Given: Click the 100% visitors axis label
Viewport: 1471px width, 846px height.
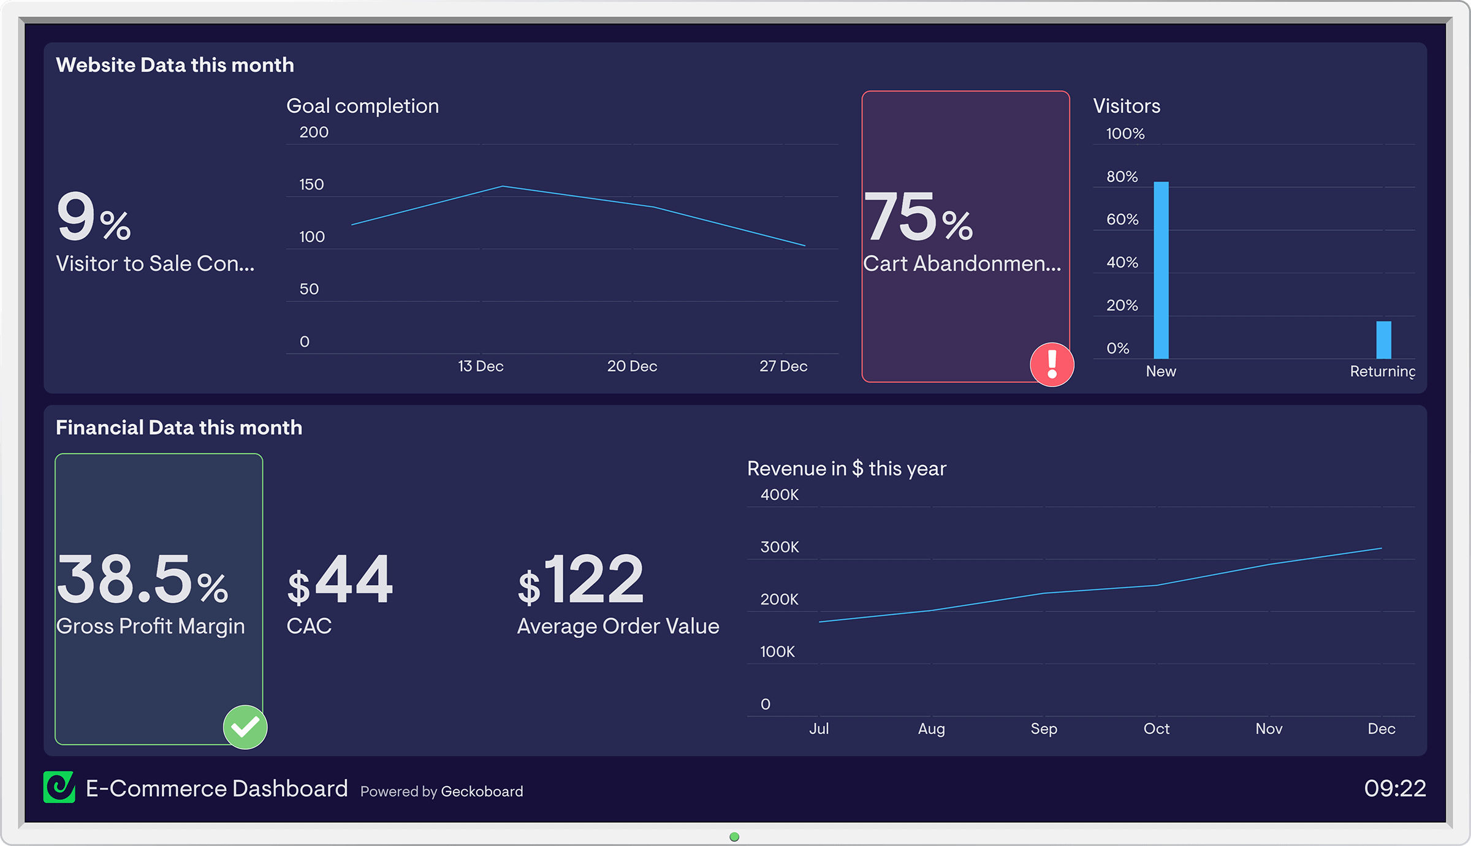Looking at the screenshot, I should coord(1125,134).
